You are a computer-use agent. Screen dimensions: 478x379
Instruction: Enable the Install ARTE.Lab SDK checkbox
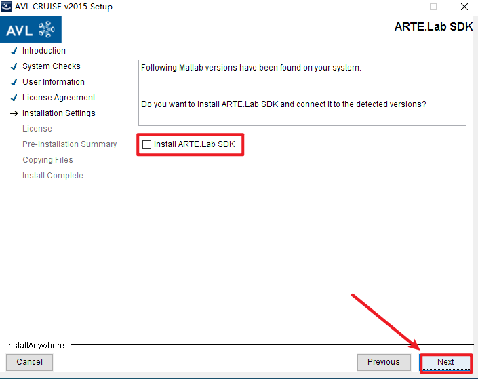(147, 144)
